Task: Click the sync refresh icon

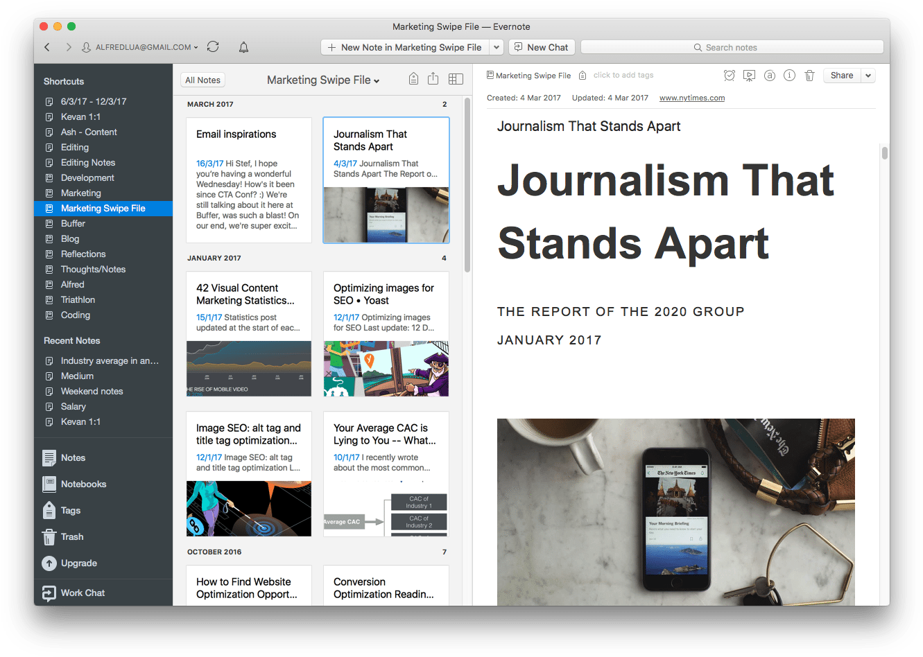Action: [x=213, y=47]
